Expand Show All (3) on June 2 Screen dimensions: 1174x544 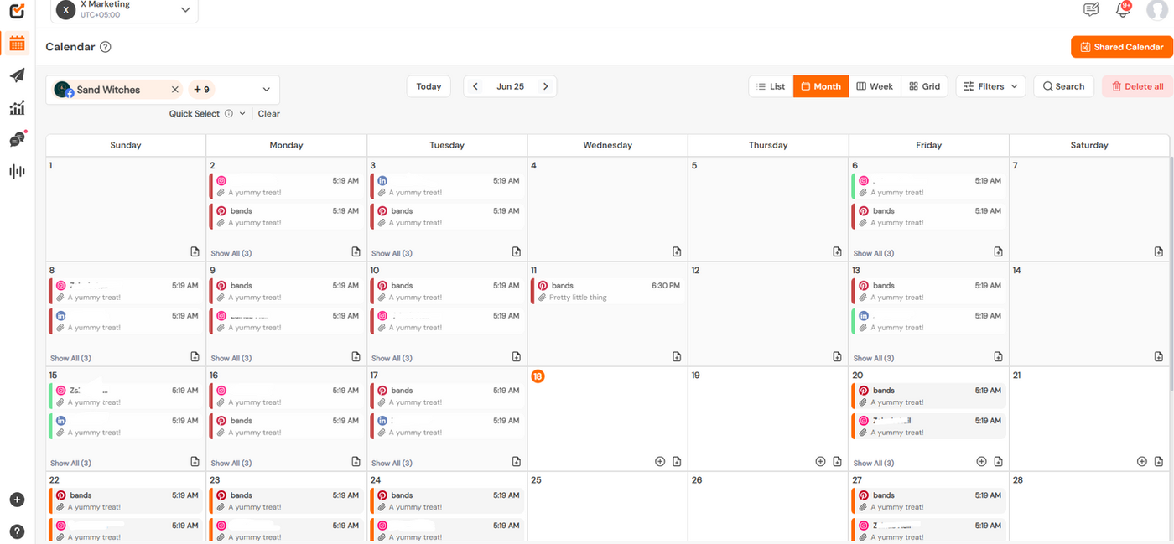pos(231,253)
